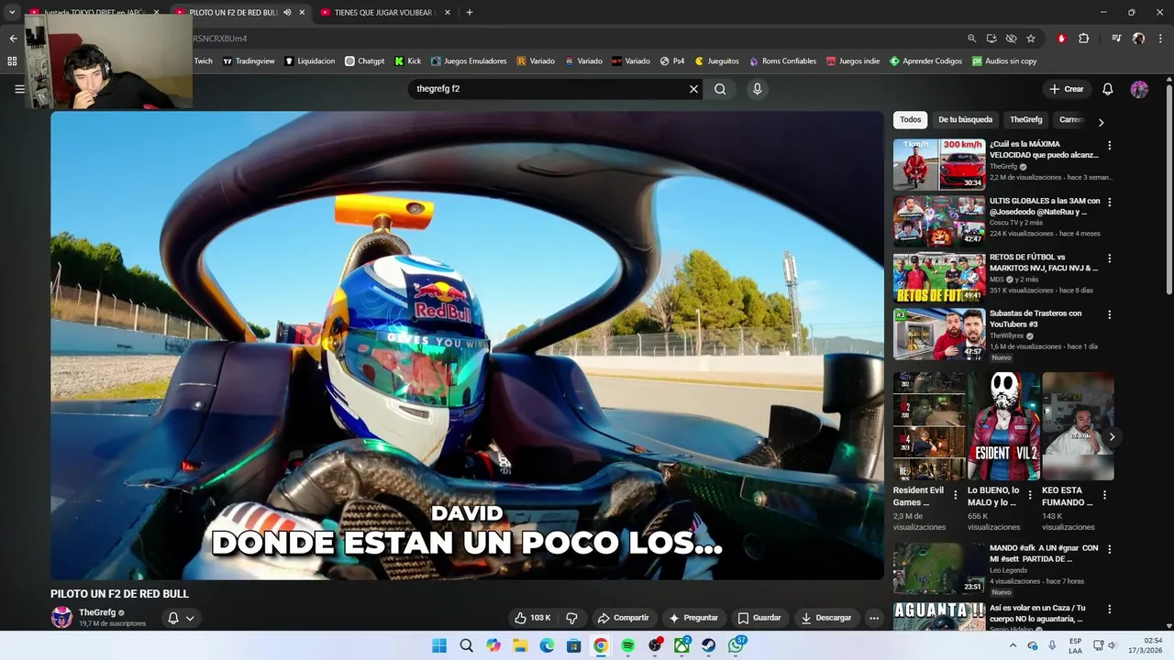This screenshot has width=1174, height=660.
Task: Open Steam from the taskbar
Action: 709,645
